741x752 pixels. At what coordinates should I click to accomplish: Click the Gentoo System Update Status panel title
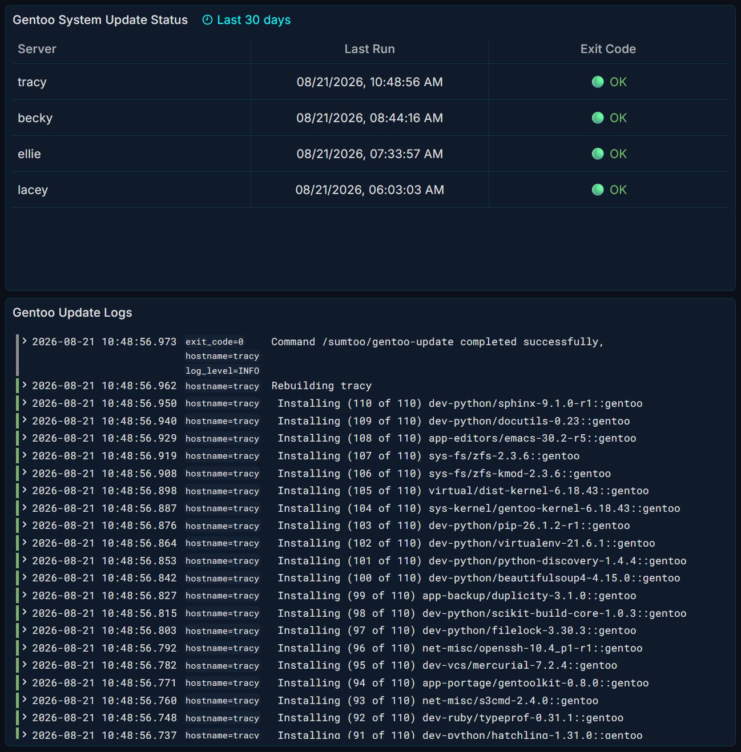(x=100, y=20)
